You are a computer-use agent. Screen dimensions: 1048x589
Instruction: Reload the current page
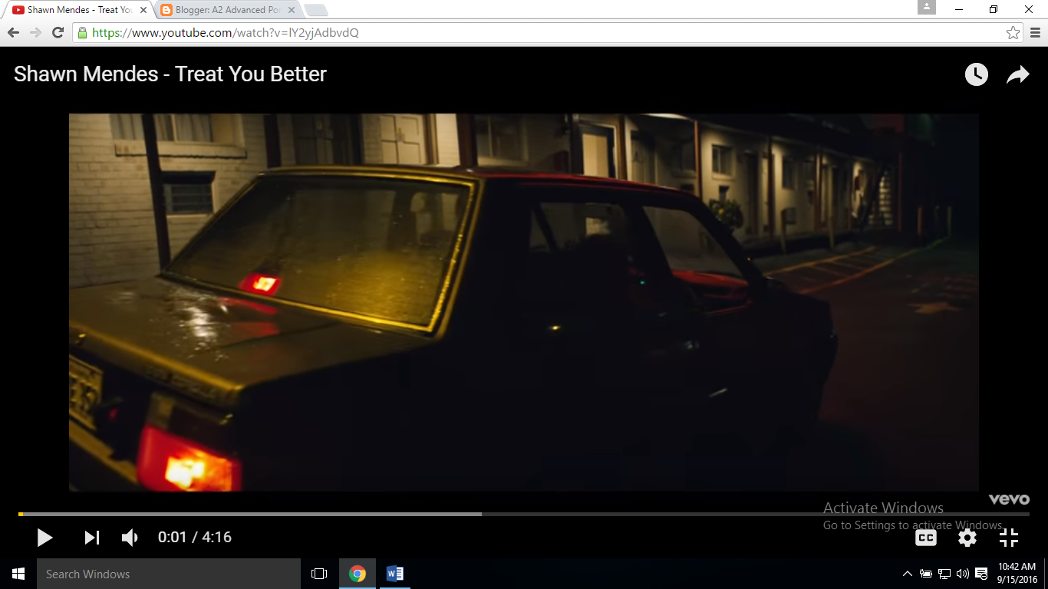pos(58,32)
